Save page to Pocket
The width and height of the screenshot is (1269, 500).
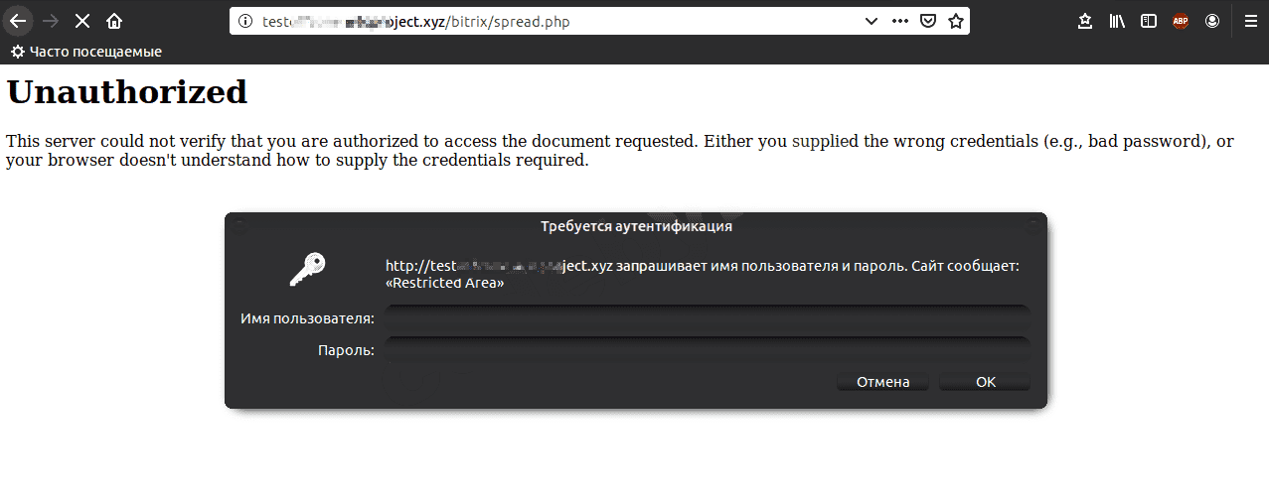[x=927, y=21]
